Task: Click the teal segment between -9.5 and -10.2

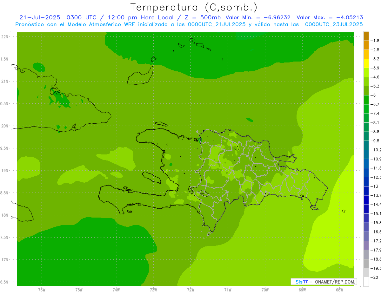Action: (x=366, y=145)
